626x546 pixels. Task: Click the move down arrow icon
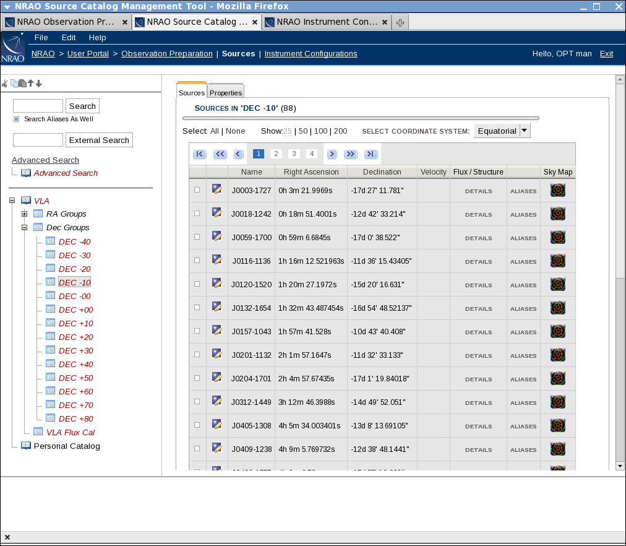click(38, 84)
